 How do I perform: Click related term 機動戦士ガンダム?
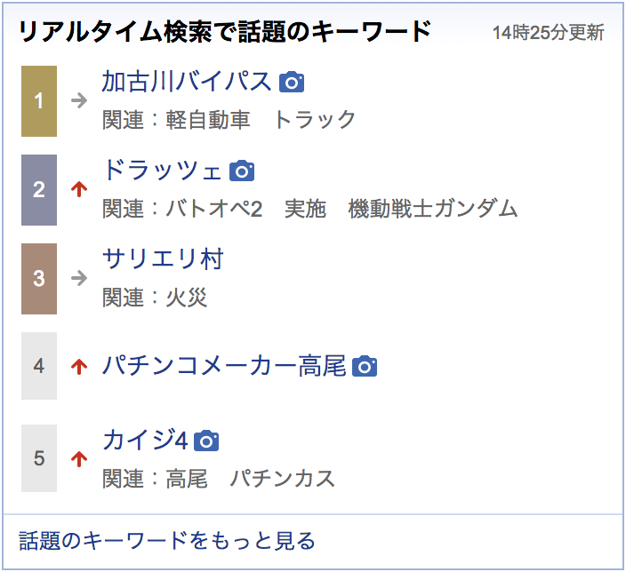pos(433,208)
